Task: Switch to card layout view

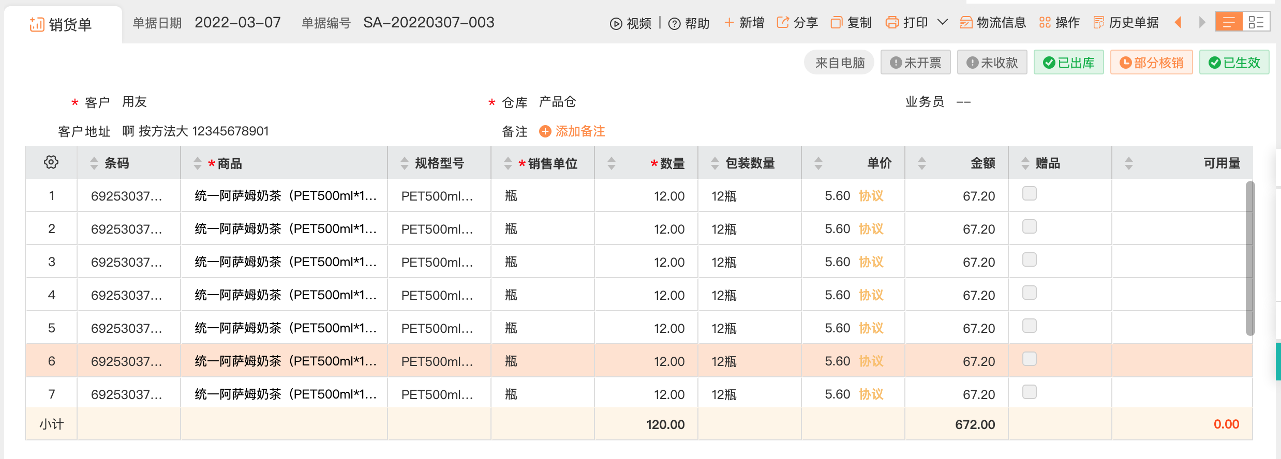Action: click(1256, 22)
